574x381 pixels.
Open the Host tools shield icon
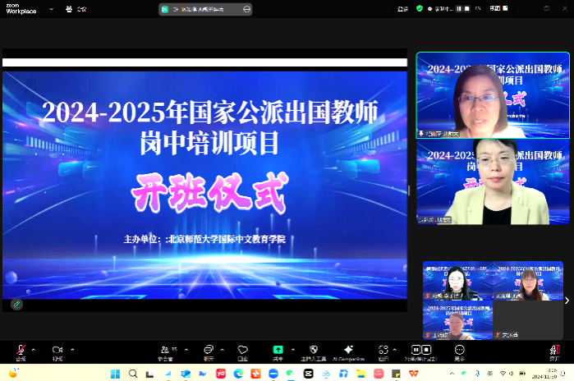[x=313, y=350]
